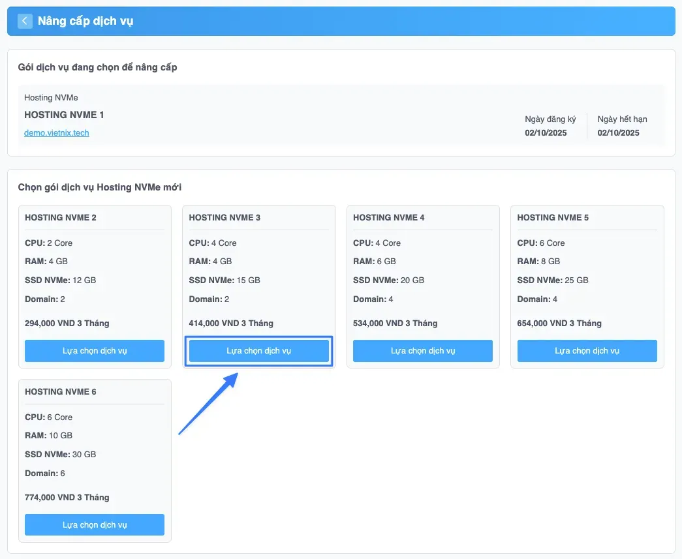Click the HOSTING NVME 3 card title
This screenshot has width=682, height=559.
coord(225,217)
